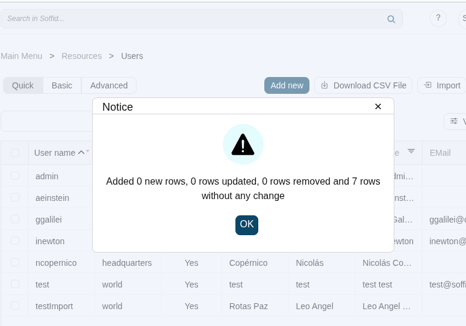Sort by User name ascending arrow
This screenshot has width=466, height=326.
point(81,153)
